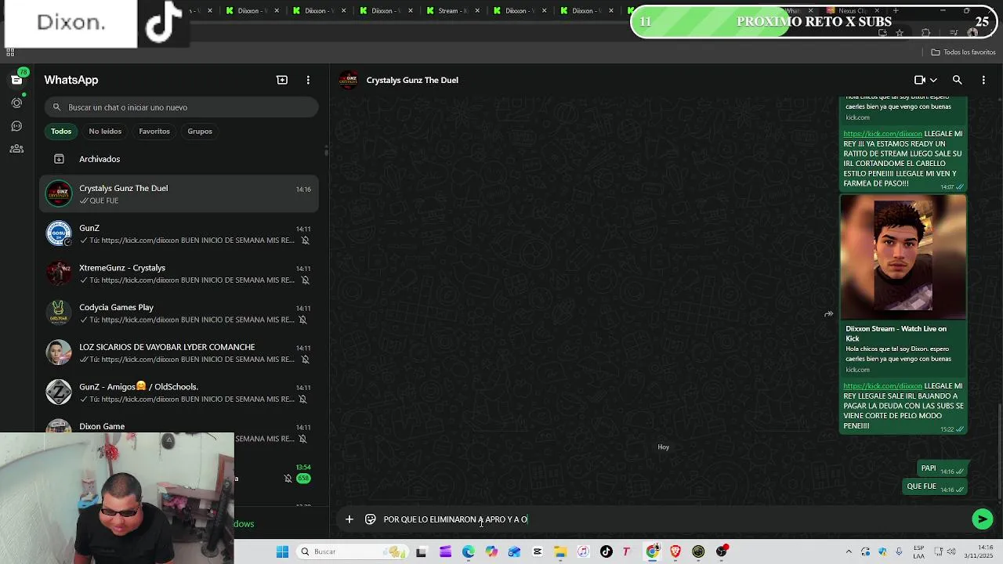Open the browser apps grid icon
Image resolution: width=1003 pixels, height=564 pixels.
click(x=10, y=52)
